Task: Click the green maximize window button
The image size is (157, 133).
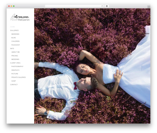Action: [14, 6]
